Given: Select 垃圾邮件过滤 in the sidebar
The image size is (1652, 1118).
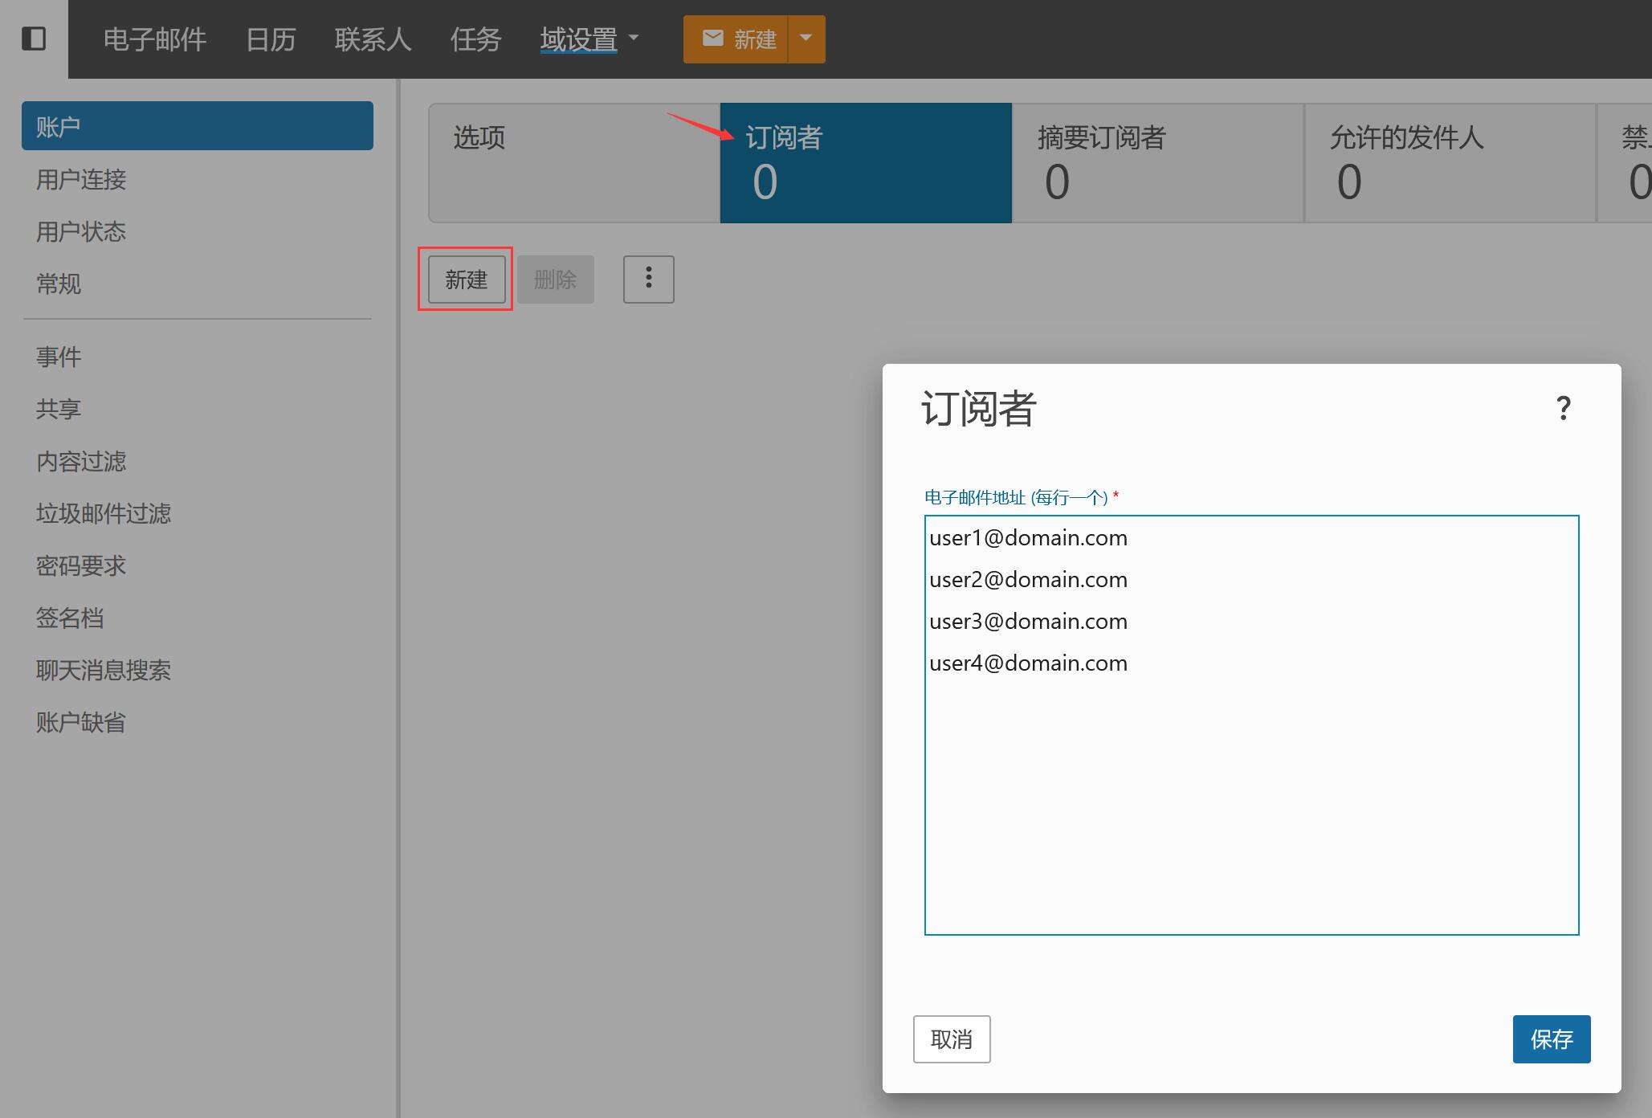Looking at the screenshot, I should (104, 513).
